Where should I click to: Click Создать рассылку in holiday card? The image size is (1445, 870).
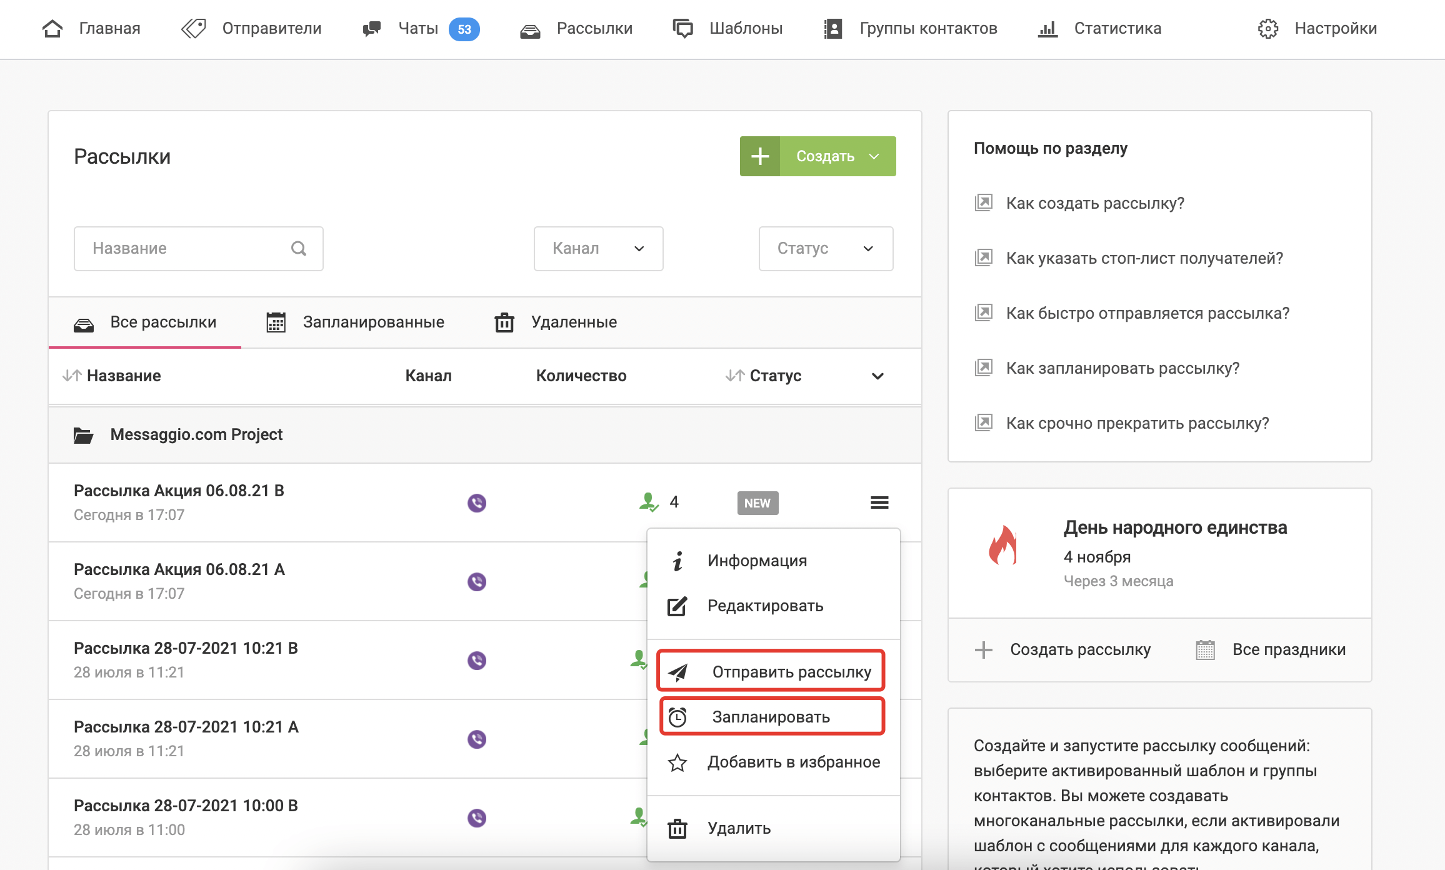tap(1062, 649)
